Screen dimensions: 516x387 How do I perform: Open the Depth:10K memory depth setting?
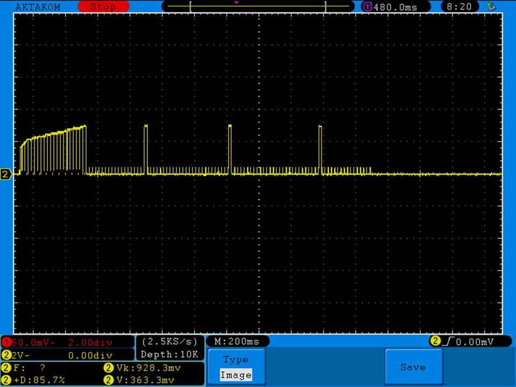click(x=169, y=355)
